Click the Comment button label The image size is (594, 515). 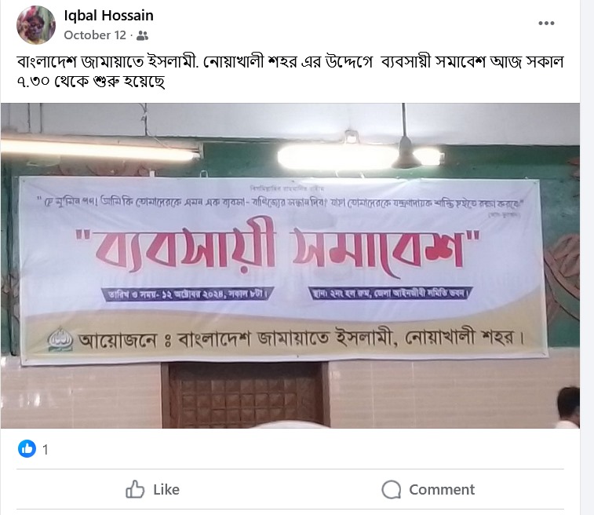coord(442,490)
